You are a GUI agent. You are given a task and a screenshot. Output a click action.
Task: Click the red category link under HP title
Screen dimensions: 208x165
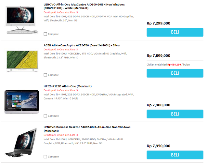click(x=61, y=90)
